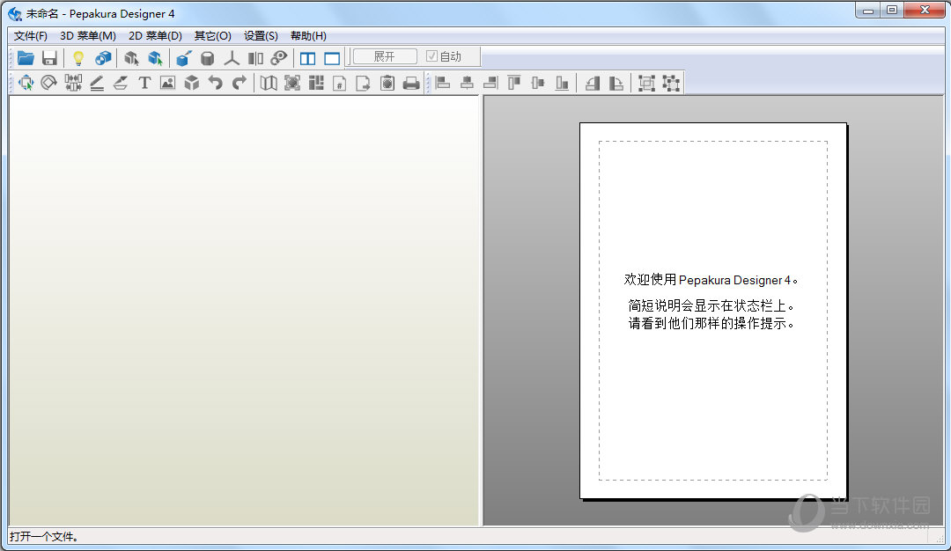
Task: Open the 文件(F) menu
Action: [30, 36]
